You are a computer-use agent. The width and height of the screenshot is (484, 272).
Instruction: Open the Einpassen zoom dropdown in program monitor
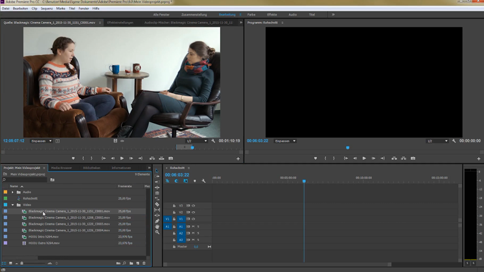click(x=285, y=141)
